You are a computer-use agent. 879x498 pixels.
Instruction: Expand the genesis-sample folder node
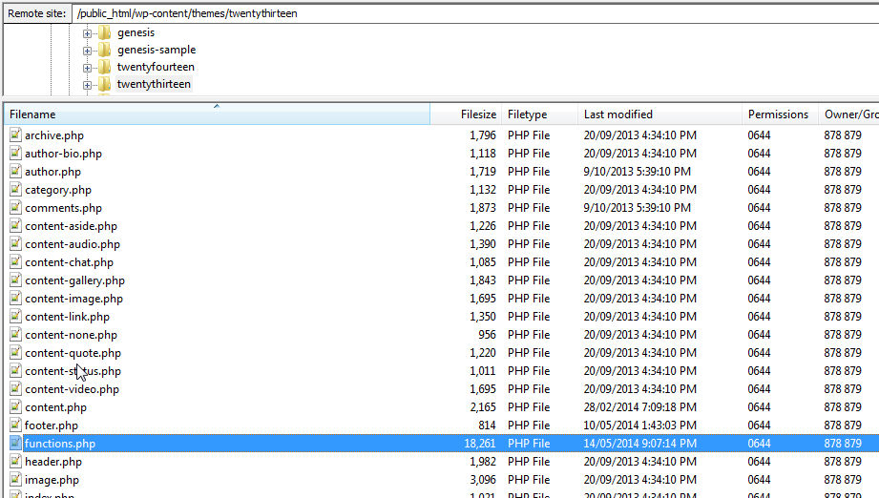pos(88,50)
